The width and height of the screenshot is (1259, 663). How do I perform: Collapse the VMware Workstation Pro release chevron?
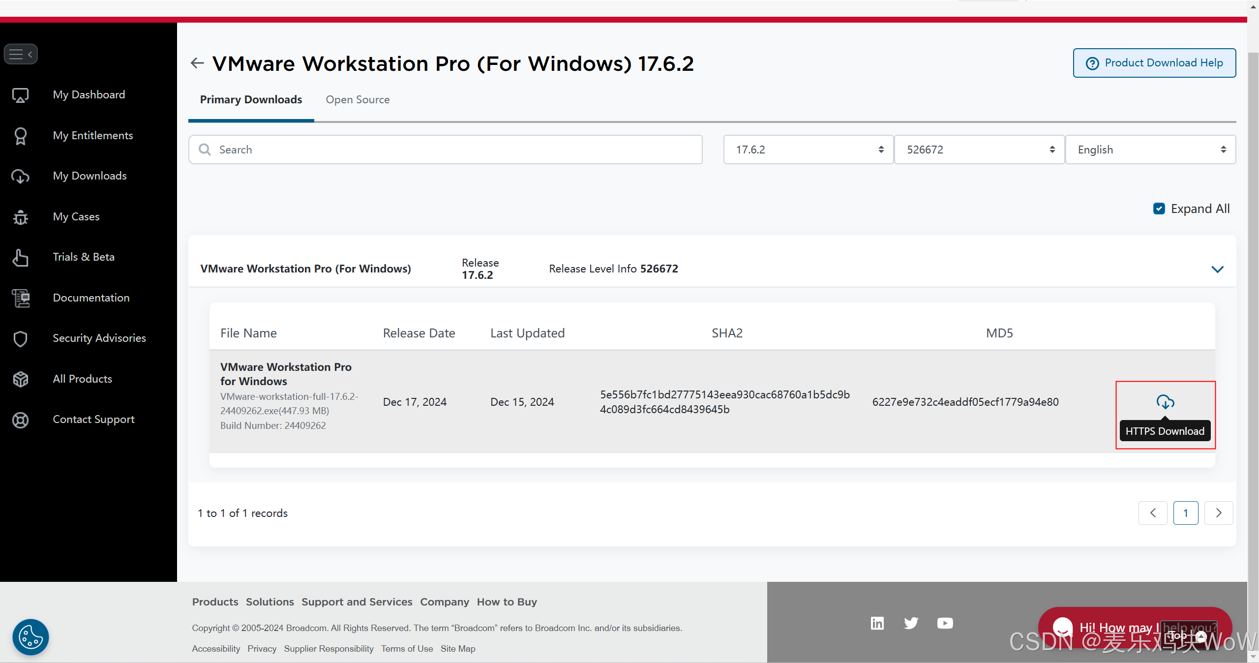click(1217, 269)
